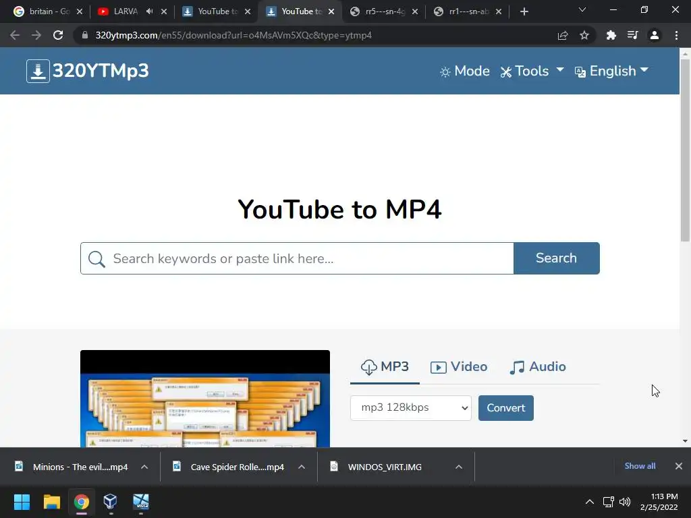Go back to the previous page
The width and height of the screenshot is (691, 518).
click(15, 35)
